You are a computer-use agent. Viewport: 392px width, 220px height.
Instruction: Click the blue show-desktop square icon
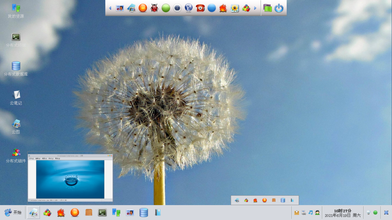point(386,212)
